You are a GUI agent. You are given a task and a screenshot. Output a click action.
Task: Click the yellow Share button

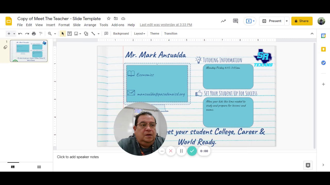(302, 21)
